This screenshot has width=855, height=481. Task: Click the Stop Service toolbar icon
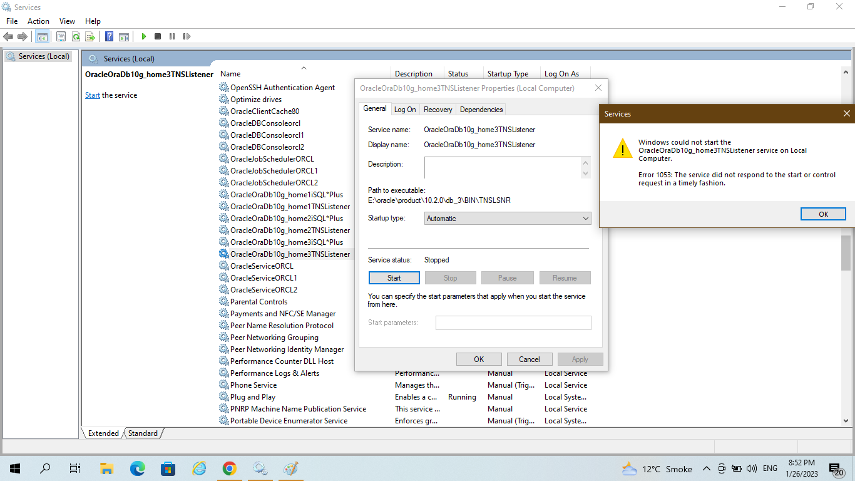point(158,36)
